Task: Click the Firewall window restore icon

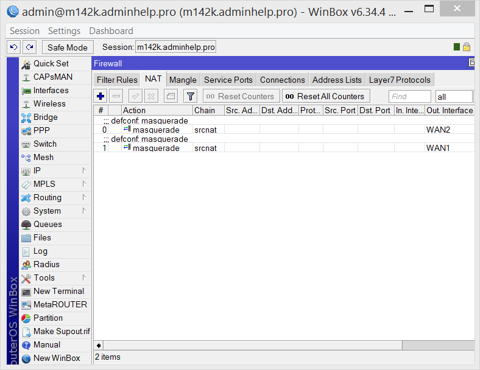Action: tap(471, 63)
